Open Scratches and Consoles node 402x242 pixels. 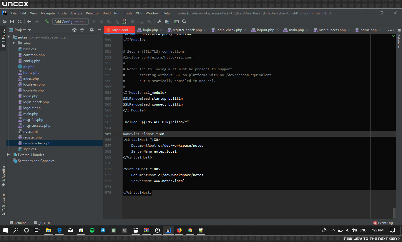click(36, 161)
